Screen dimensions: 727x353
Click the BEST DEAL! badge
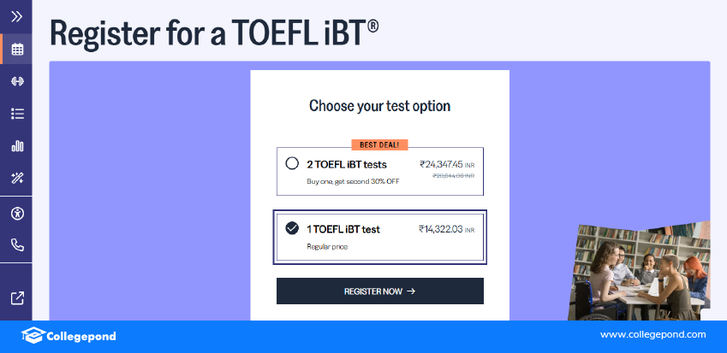(x=379, y=145)
